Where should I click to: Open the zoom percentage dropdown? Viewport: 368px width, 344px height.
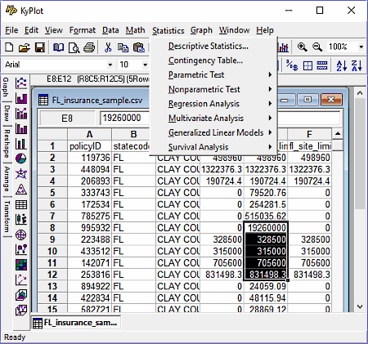click(x=361, y=47)
